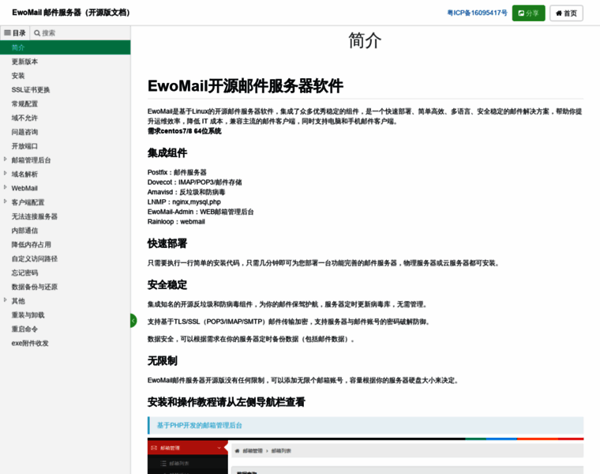Open the 重启命令 page
This screenshot has height=474, width=600.
pos(24,329)
